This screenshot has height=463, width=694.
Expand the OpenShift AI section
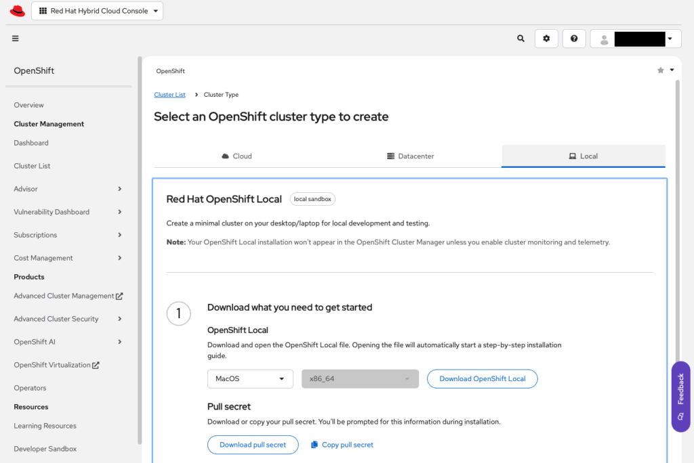pos(119,342)
